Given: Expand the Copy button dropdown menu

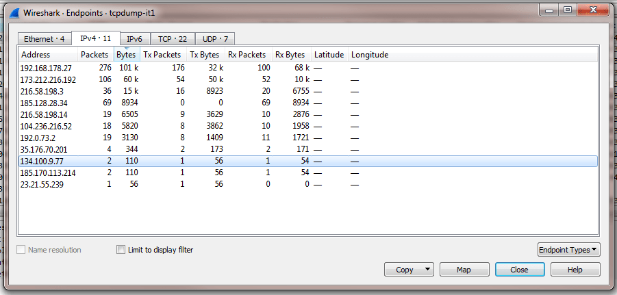Looking at the screenshot, I should coord(428,270).
